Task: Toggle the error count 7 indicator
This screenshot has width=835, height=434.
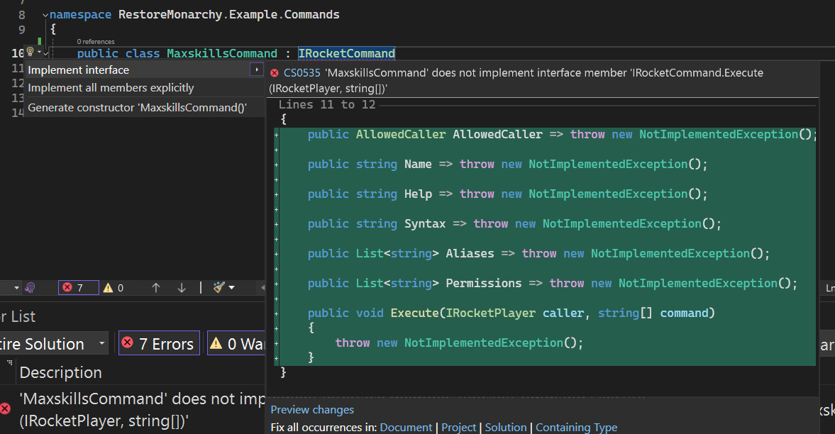Action: click(x=78, y=287)
